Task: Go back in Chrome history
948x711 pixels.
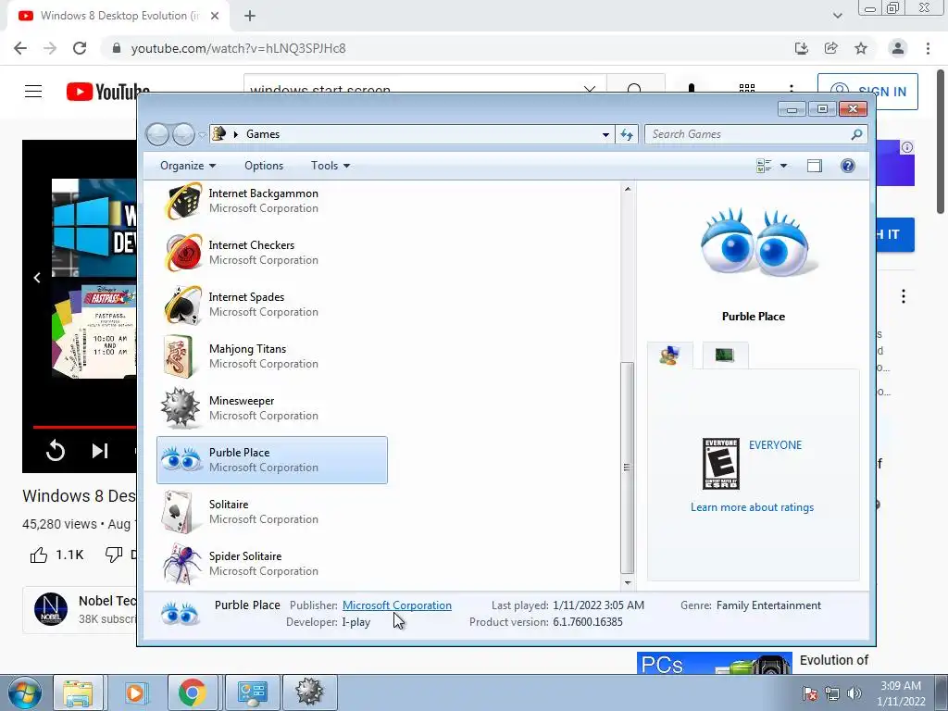Action: 20,48
